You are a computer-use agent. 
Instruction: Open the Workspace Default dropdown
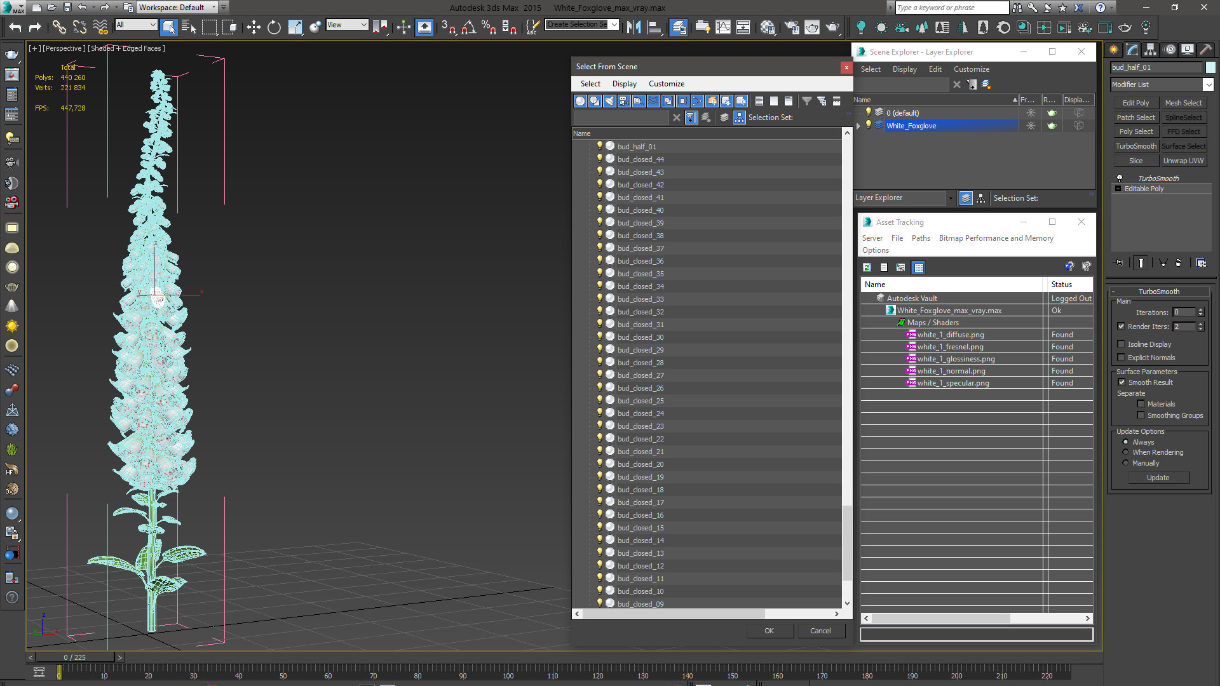(214, 8)
